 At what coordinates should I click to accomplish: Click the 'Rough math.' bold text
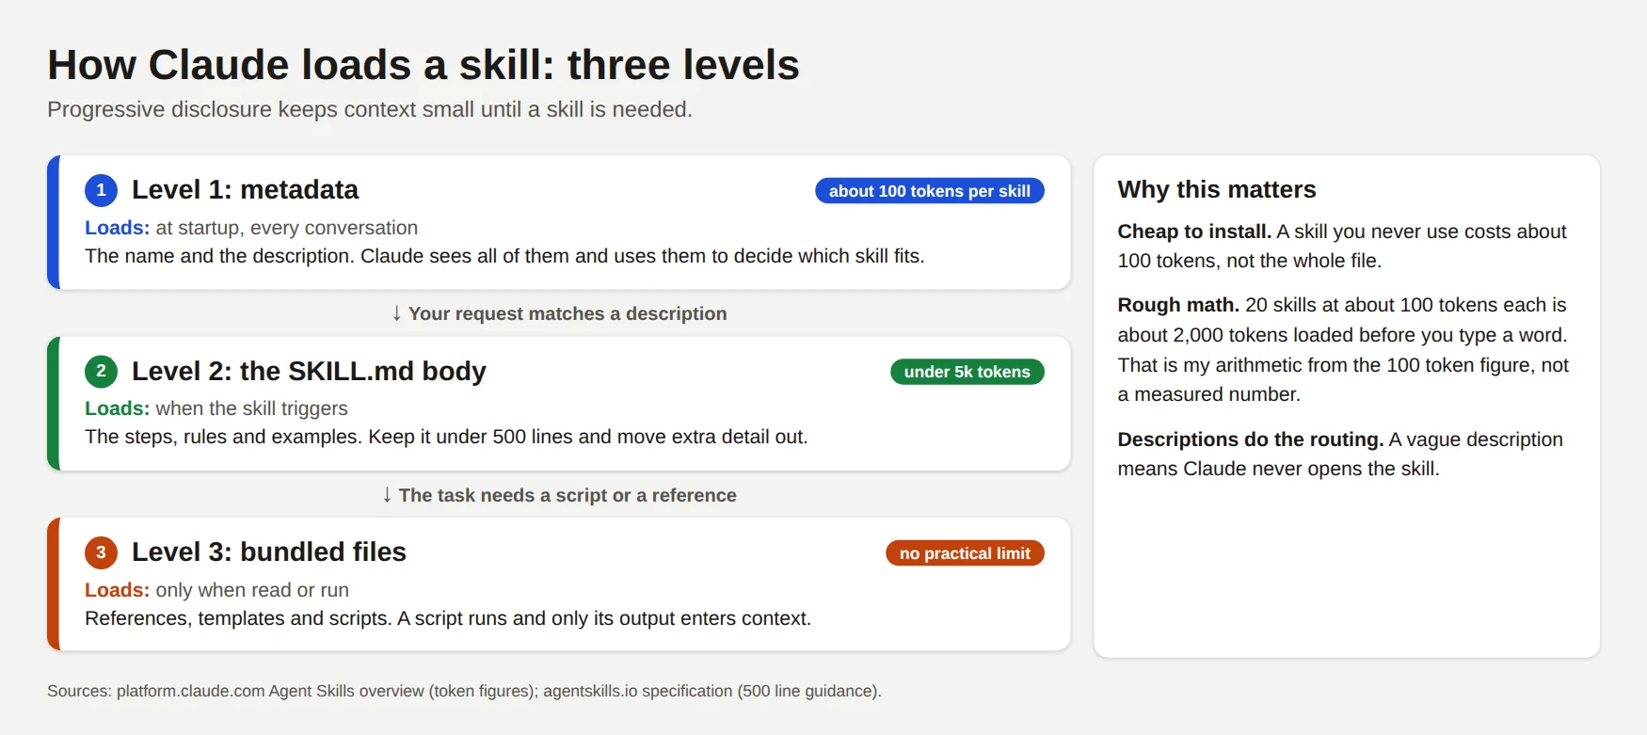coord(1178,305)
